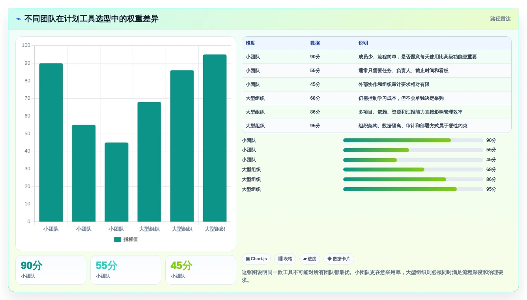
Task: Click the 100 label on the chart y-axis
Action: [26, 45]
